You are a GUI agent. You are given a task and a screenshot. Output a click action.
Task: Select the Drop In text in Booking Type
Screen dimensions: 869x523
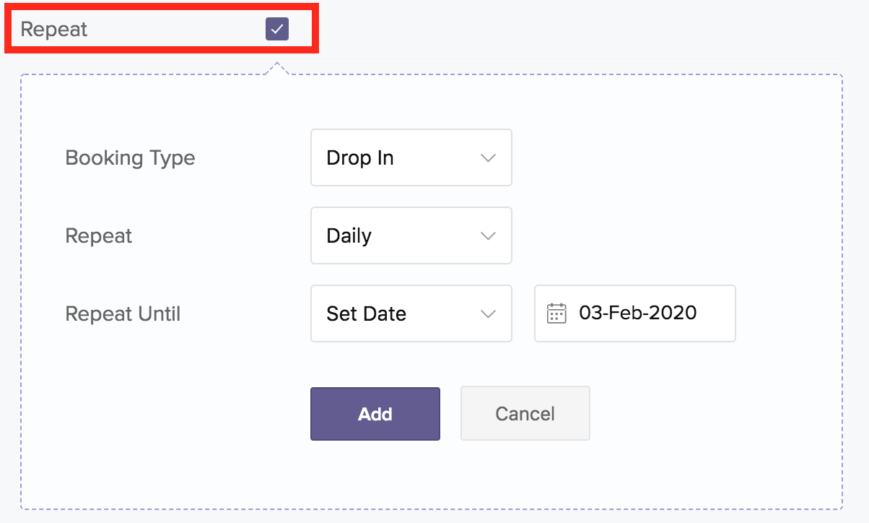pos(360,158)
